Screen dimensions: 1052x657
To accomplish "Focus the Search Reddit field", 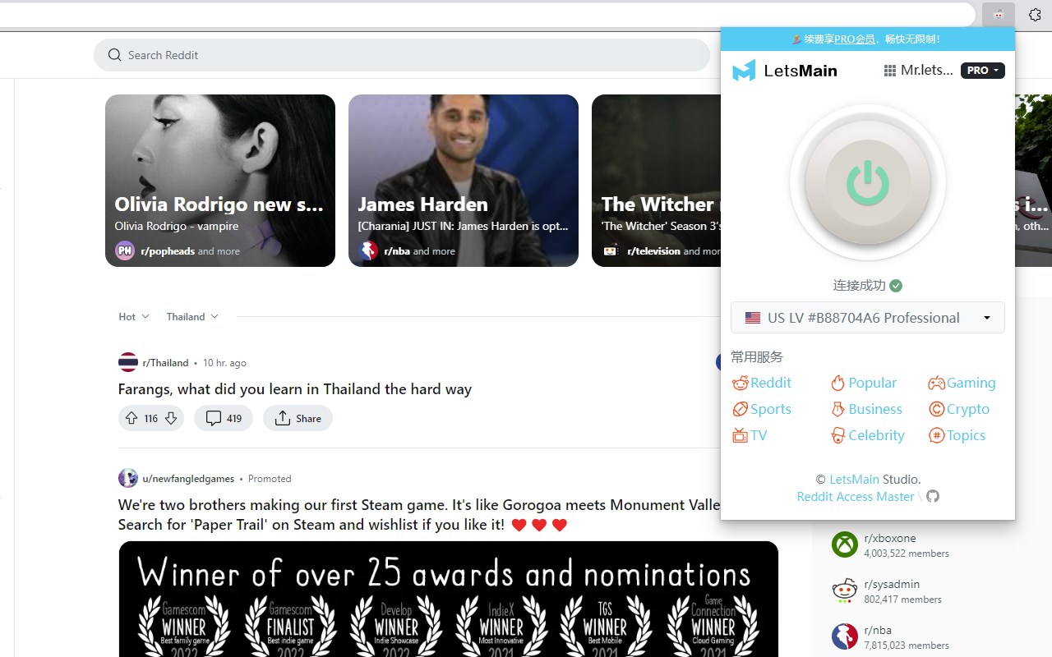I will (x=402, y=55).
